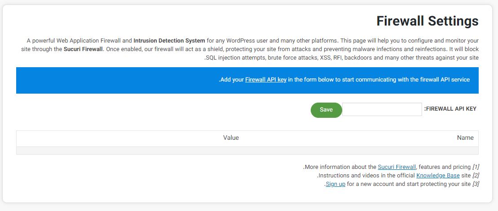Click the Value column header
Image resolution: width=498 pixels, height=211 pixels.
[x=231, y=138]
